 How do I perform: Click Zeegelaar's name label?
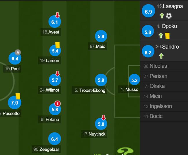[x=46, y=149]
